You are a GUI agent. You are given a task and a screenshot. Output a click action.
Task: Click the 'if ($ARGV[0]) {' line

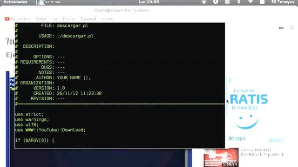tap(34, 141)
